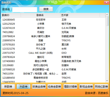Click the scrollbar up arrow
110x97 pixels.
click(107, 14)
